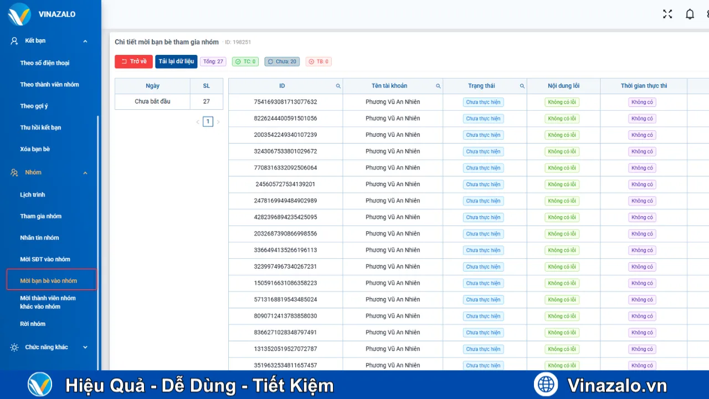Open Theo số điện thoại menu item
Viewport: 709px width, 399px height.
(x=45, y=63)
